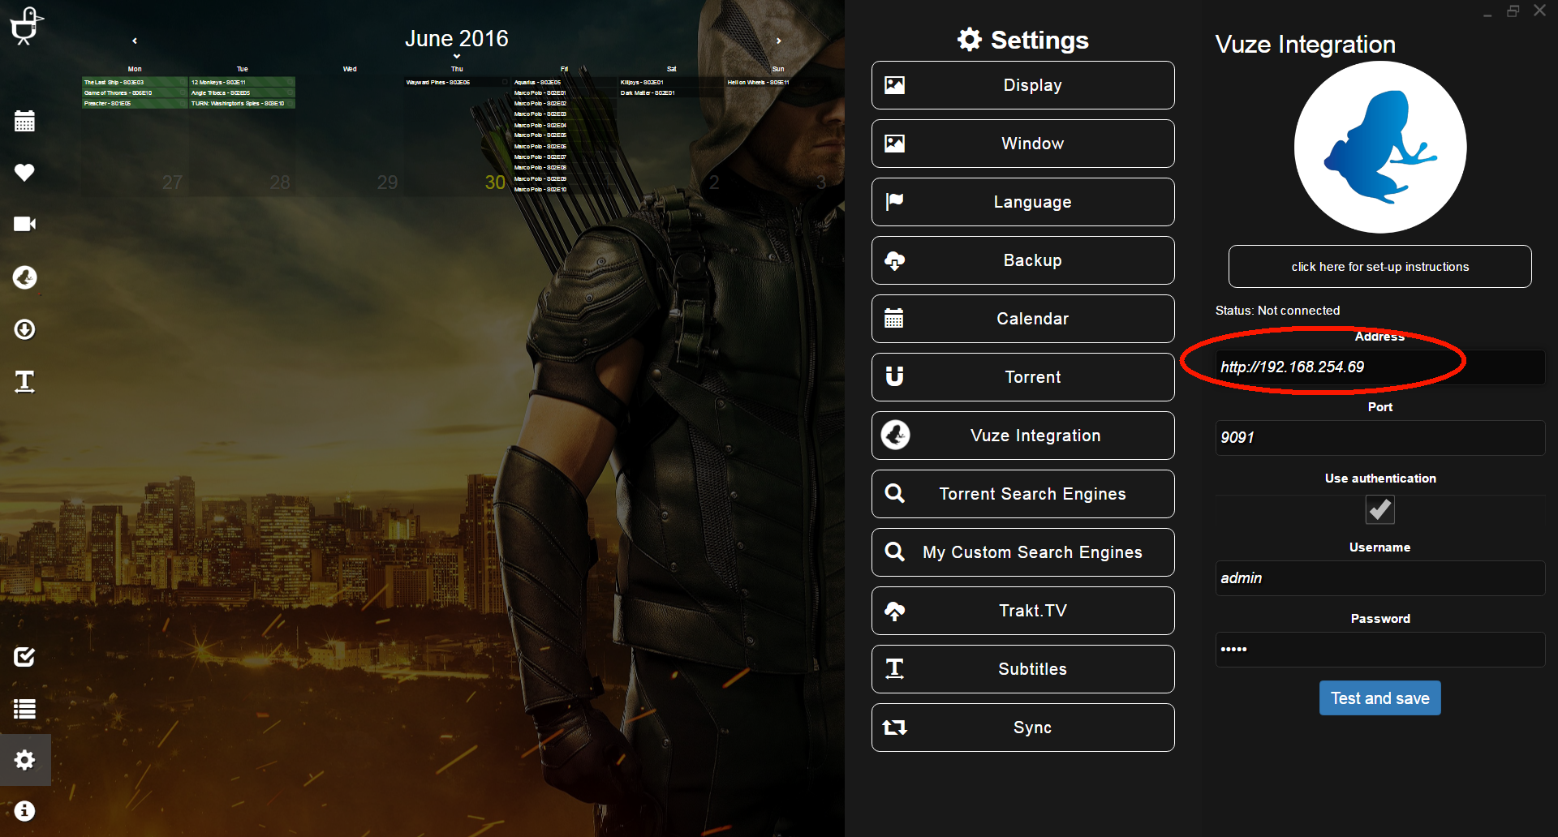The height and width of the screenshot is (837, 1558).
Task: Mark Game of Thrones episode watched checkbox
Action: [183, 92]
